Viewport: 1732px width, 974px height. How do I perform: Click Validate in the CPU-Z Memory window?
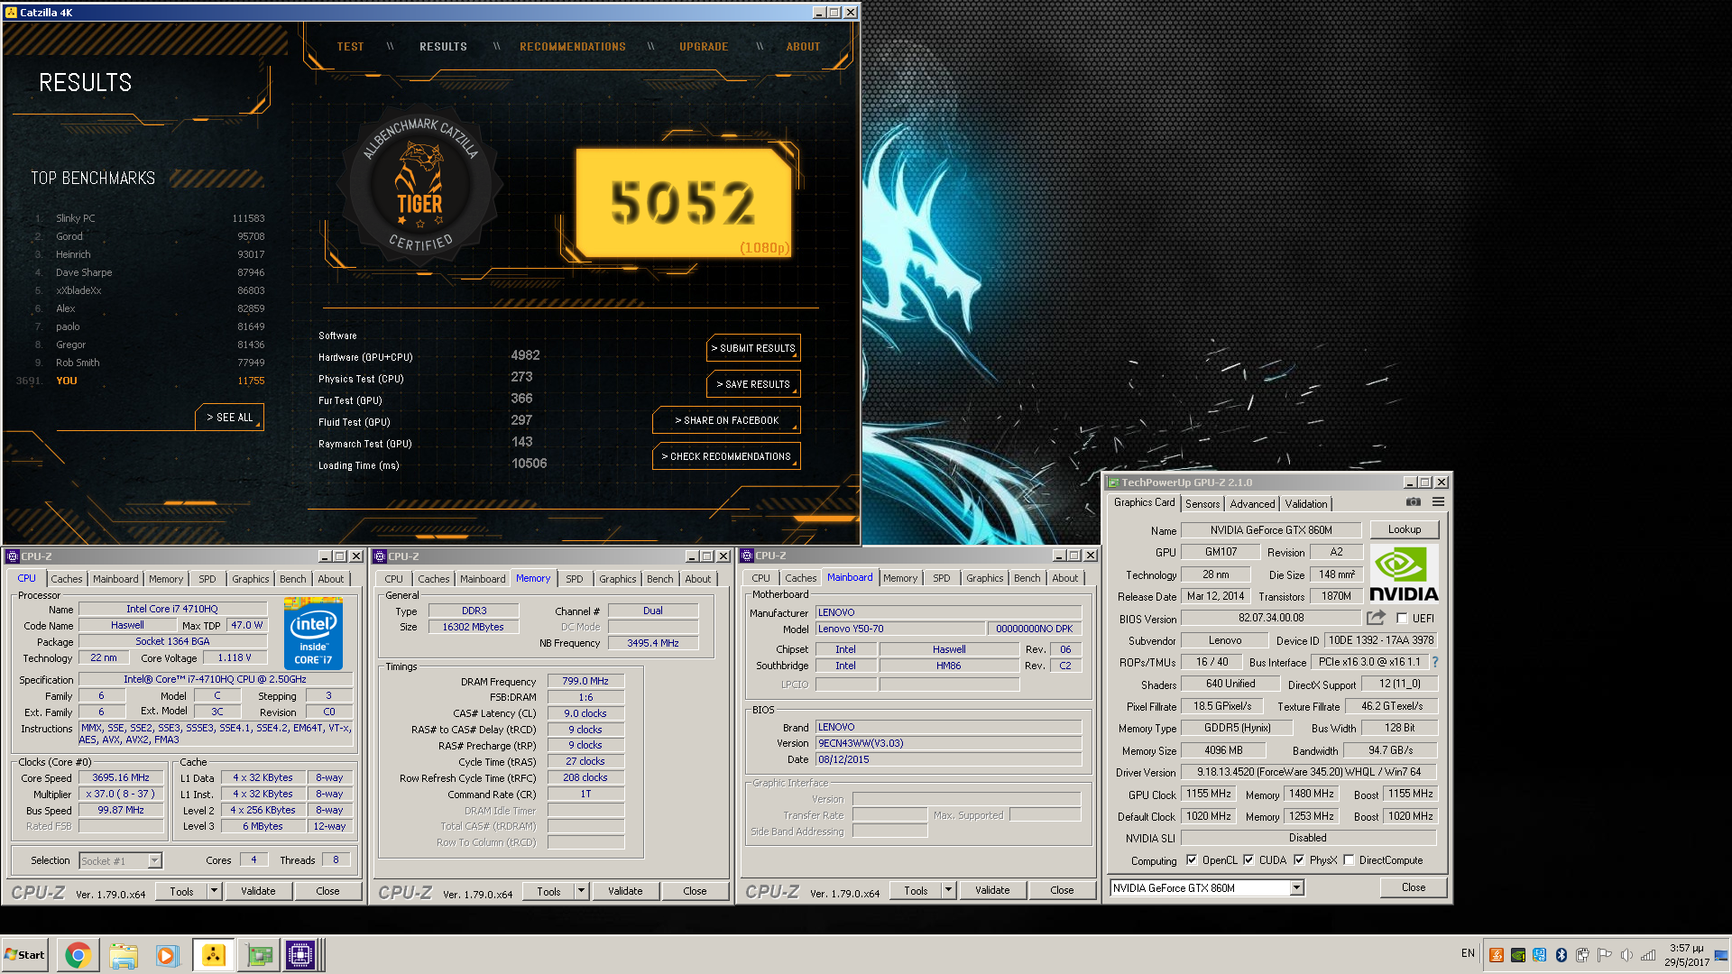(x=625, y=891)
